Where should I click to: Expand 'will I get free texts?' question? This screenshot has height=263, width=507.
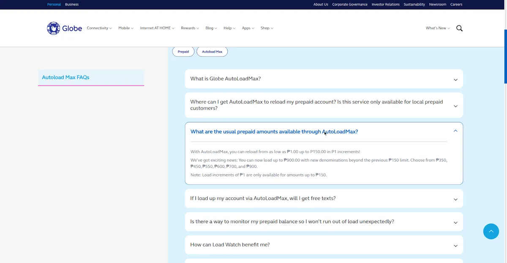pyautogui.click(x=324, y=199)
